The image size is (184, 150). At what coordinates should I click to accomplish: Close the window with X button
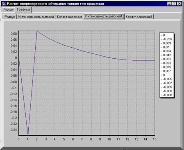point(179,4)
